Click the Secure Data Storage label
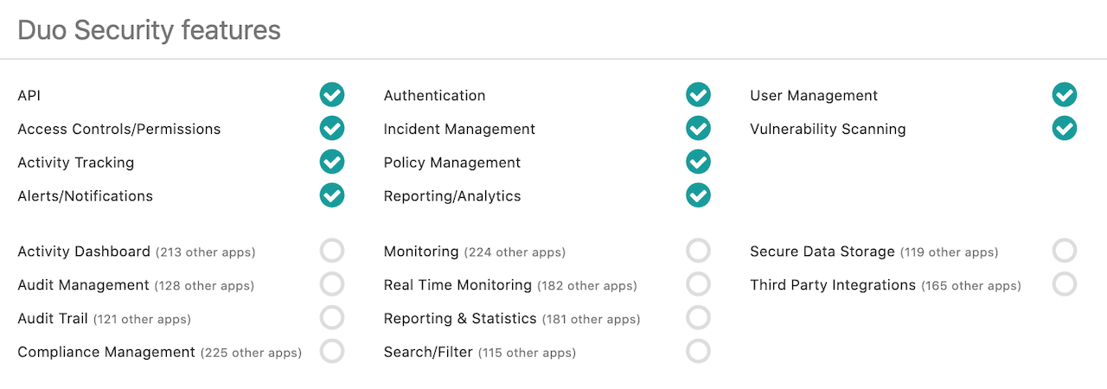 pyautogui.click(x=822, y=252)
